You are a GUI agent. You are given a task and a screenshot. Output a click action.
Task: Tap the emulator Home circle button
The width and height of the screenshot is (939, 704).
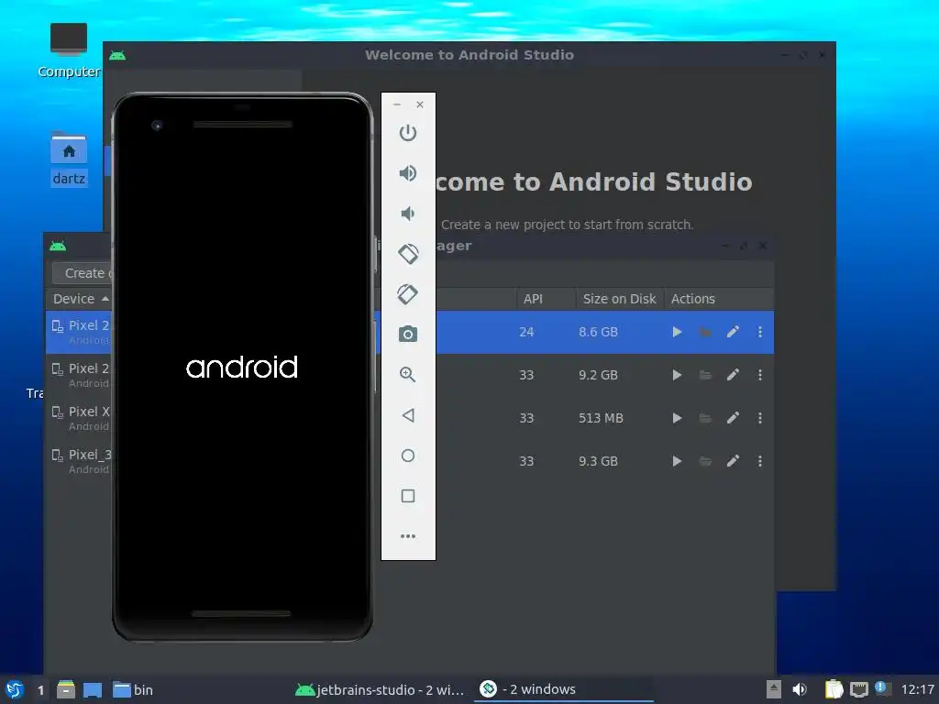(408, 456)
